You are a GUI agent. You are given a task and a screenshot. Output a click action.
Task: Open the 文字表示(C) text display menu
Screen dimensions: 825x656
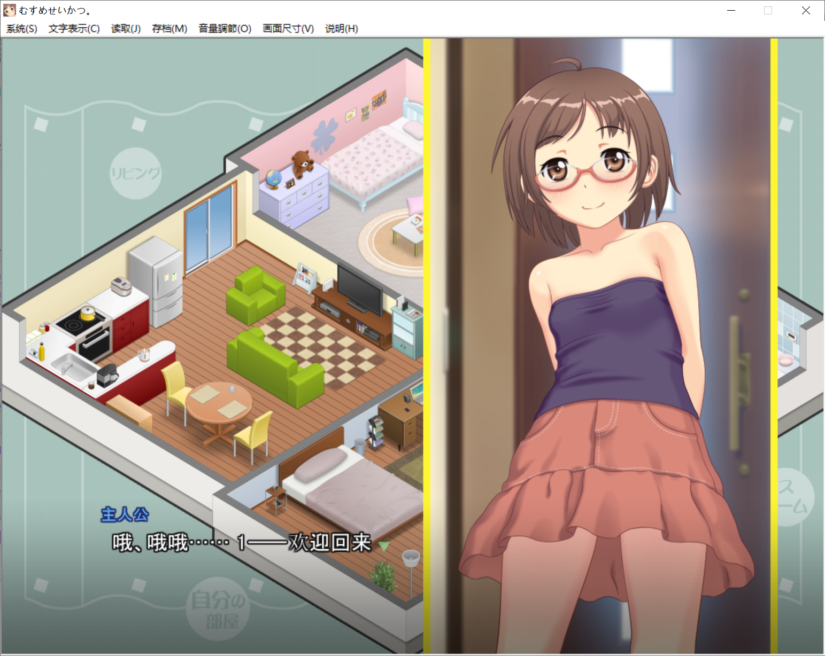[x=73, y=29]
